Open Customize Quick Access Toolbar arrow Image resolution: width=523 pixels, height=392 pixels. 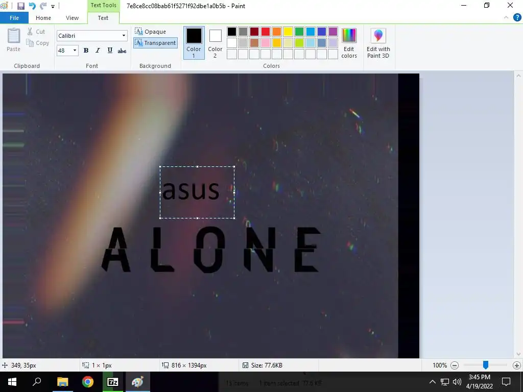(53, 6)
